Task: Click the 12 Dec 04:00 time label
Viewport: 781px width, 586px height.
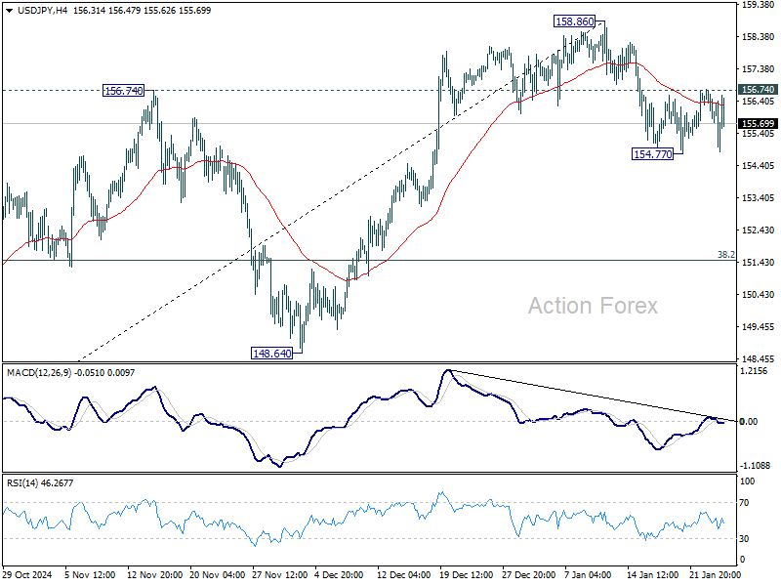Action: pyautogui.click(x=403, y=574)
